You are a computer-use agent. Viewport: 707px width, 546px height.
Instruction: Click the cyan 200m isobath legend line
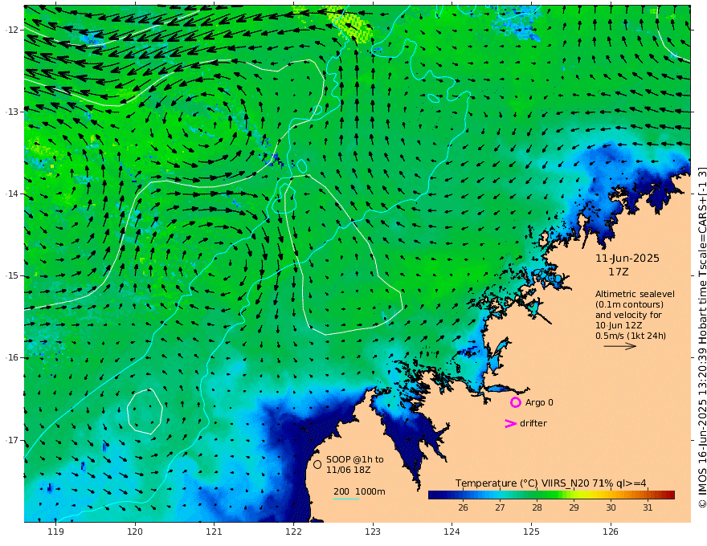345,499
